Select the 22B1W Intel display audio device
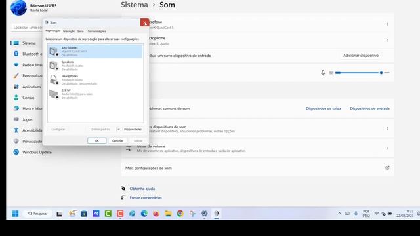The image size is (420, 236). click(95, 94)
